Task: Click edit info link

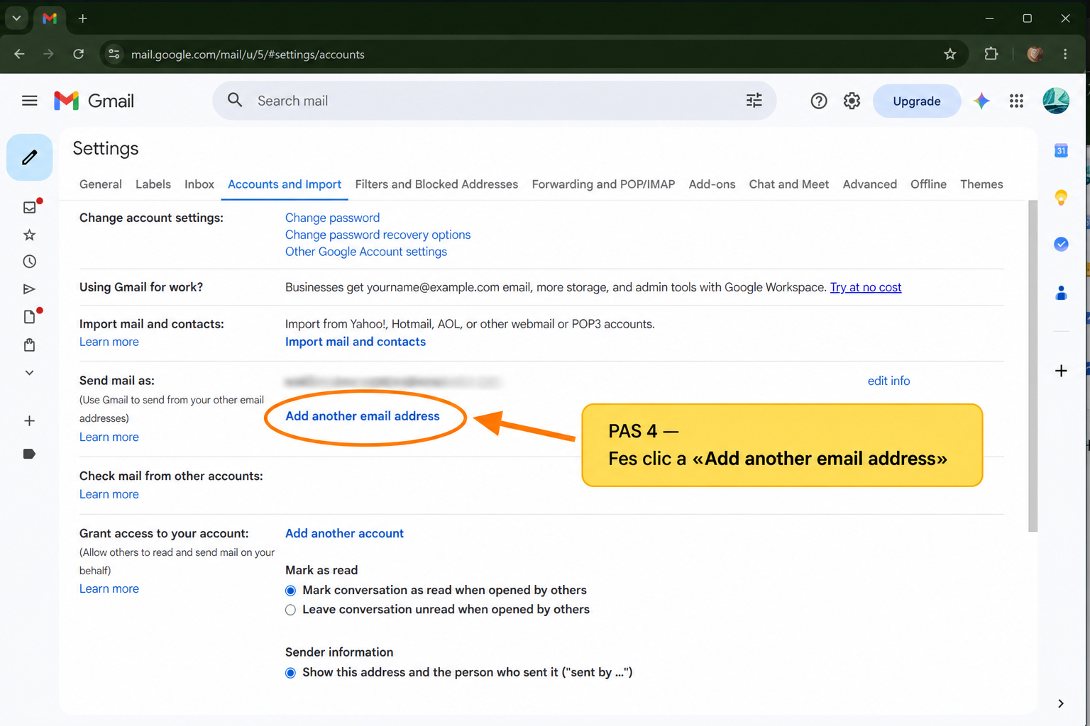Action: coord(888,381)
